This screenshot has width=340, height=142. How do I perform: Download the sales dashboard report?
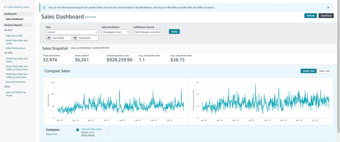pyautogui.click(x=326, y=16)
